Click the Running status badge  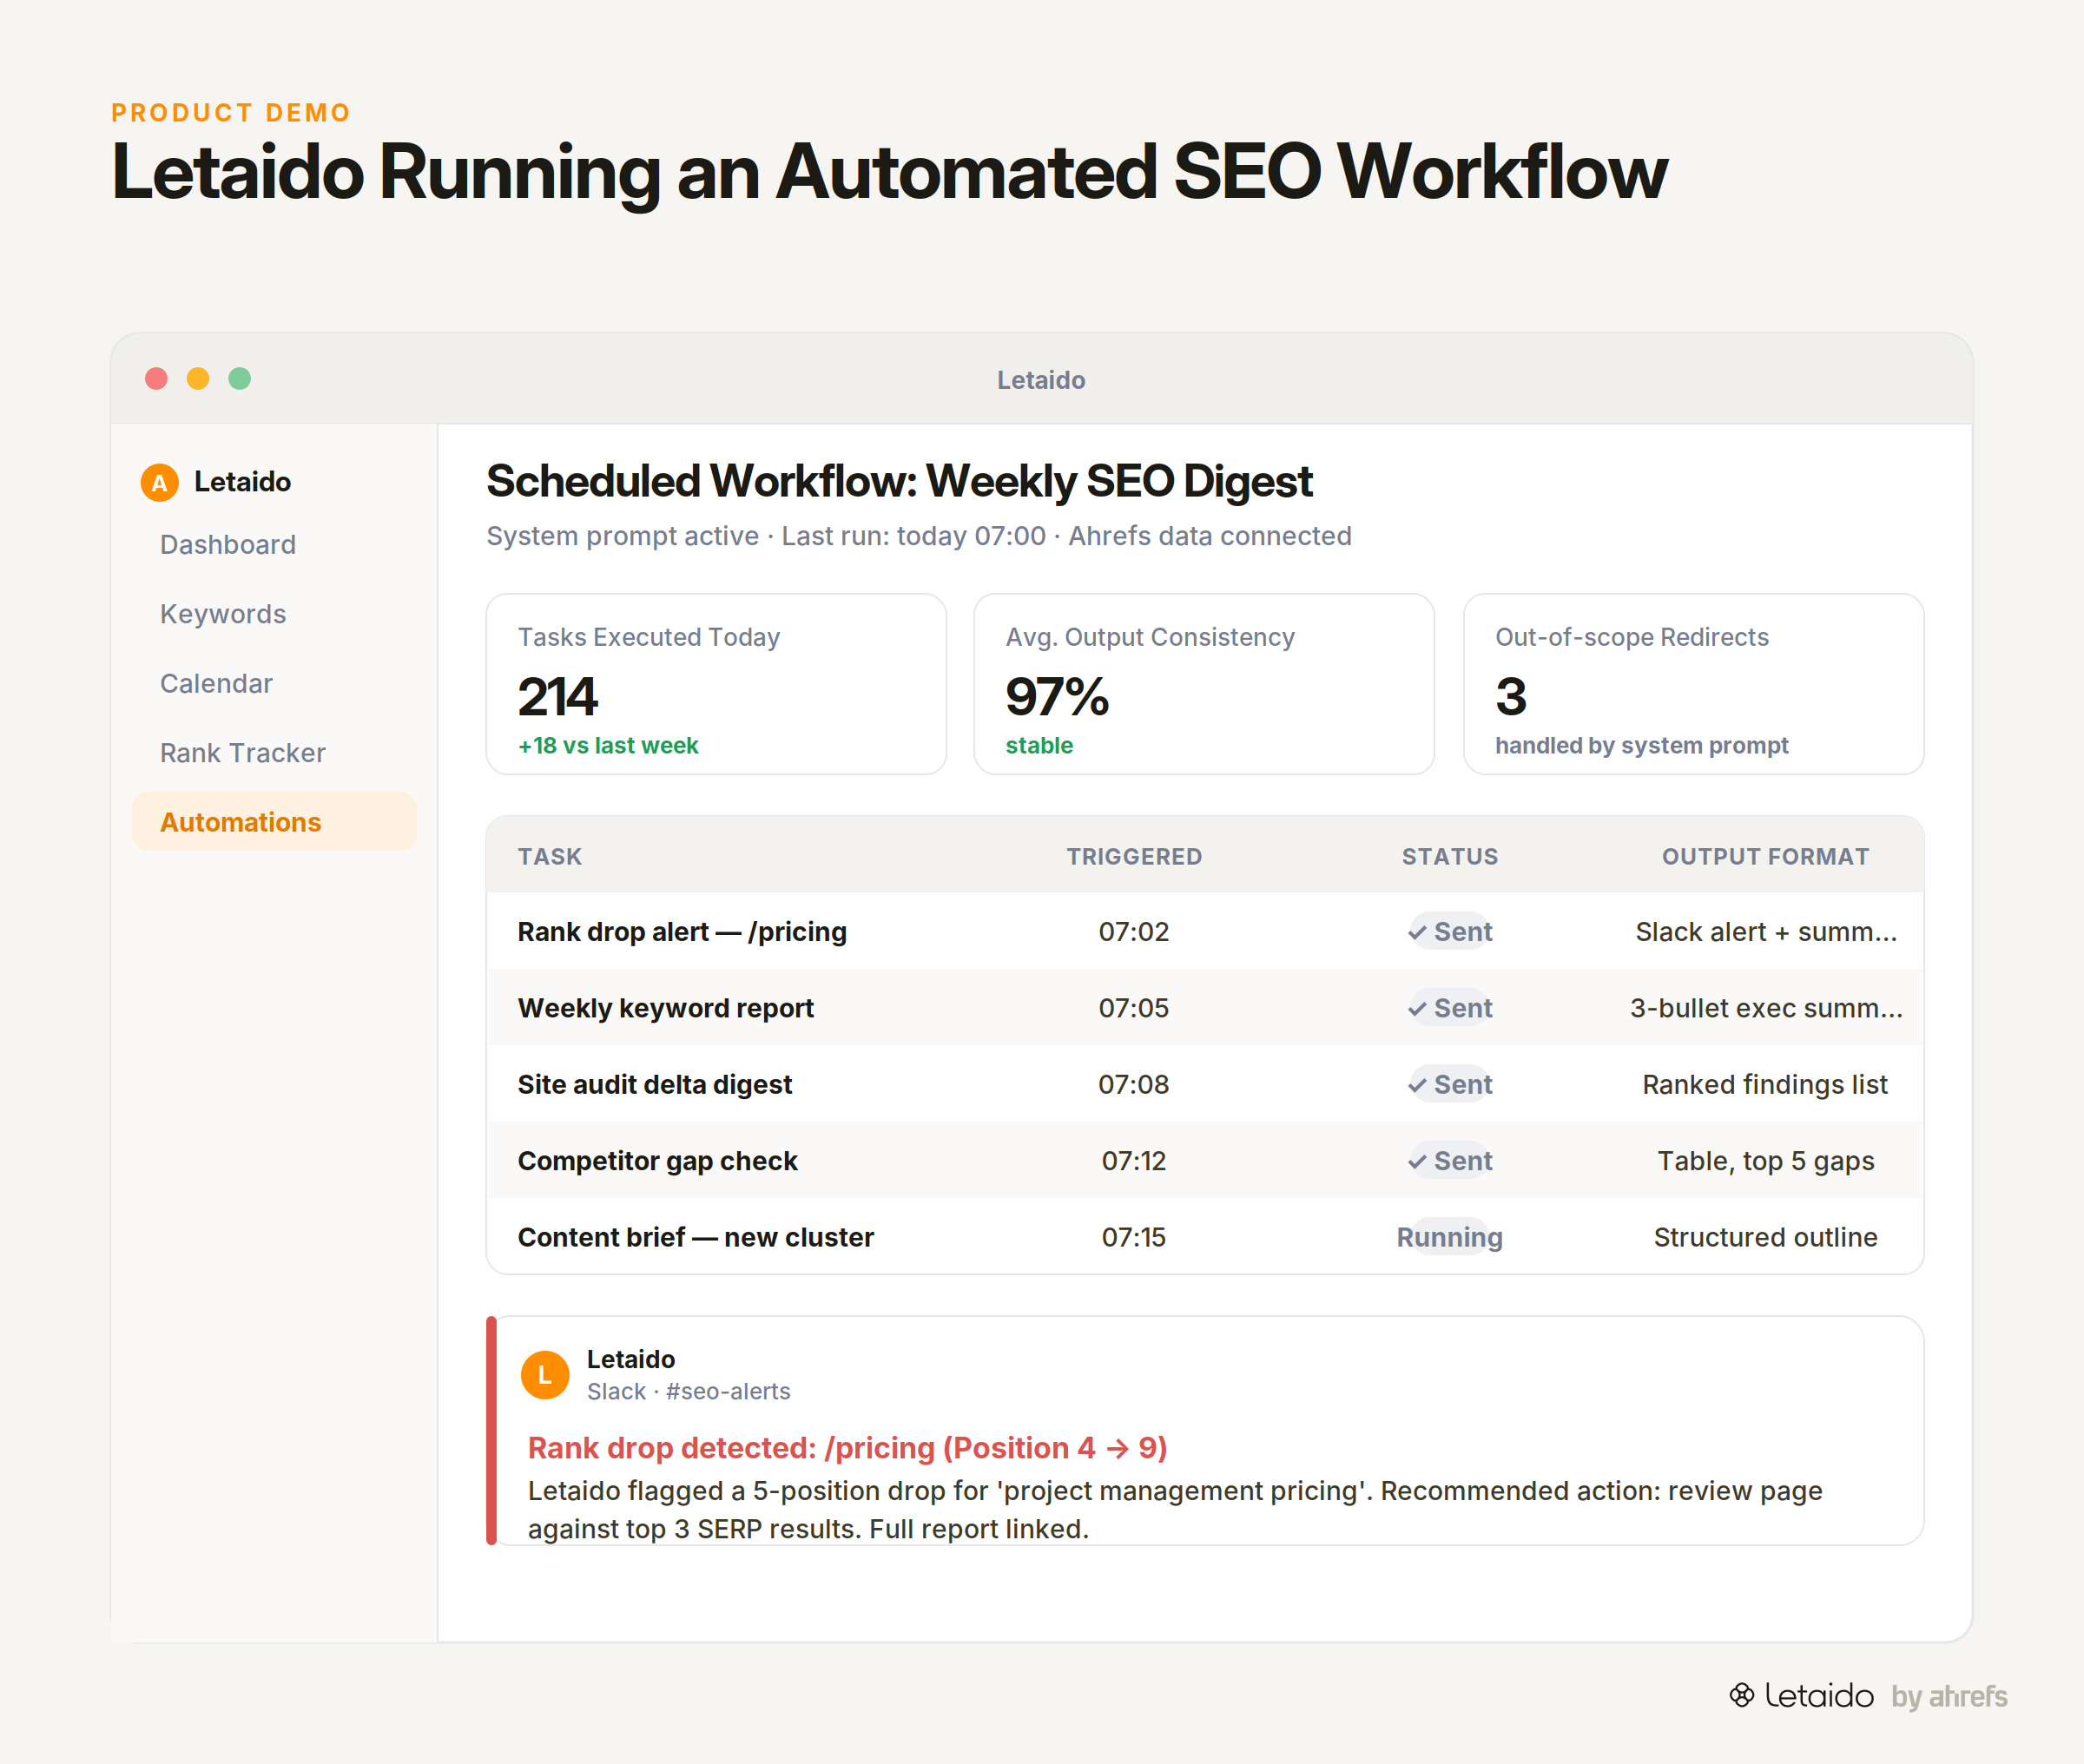[x=1450, y=1238]
